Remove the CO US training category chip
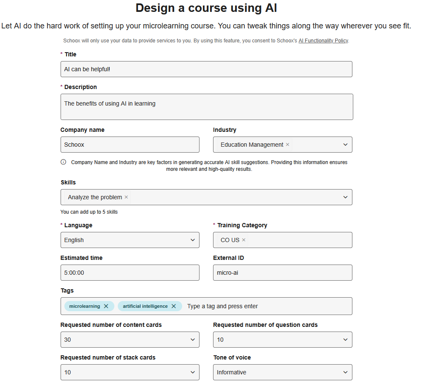 point(244,240)
